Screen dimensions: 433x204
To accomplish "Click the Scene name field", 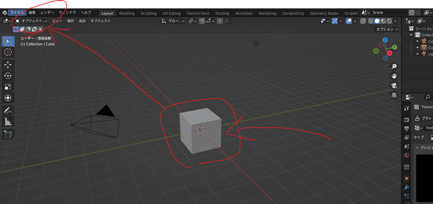I will pos(389,12).
